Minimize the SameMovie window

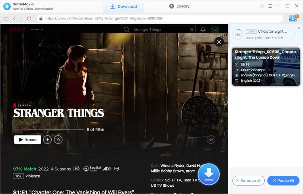(278, 6)
